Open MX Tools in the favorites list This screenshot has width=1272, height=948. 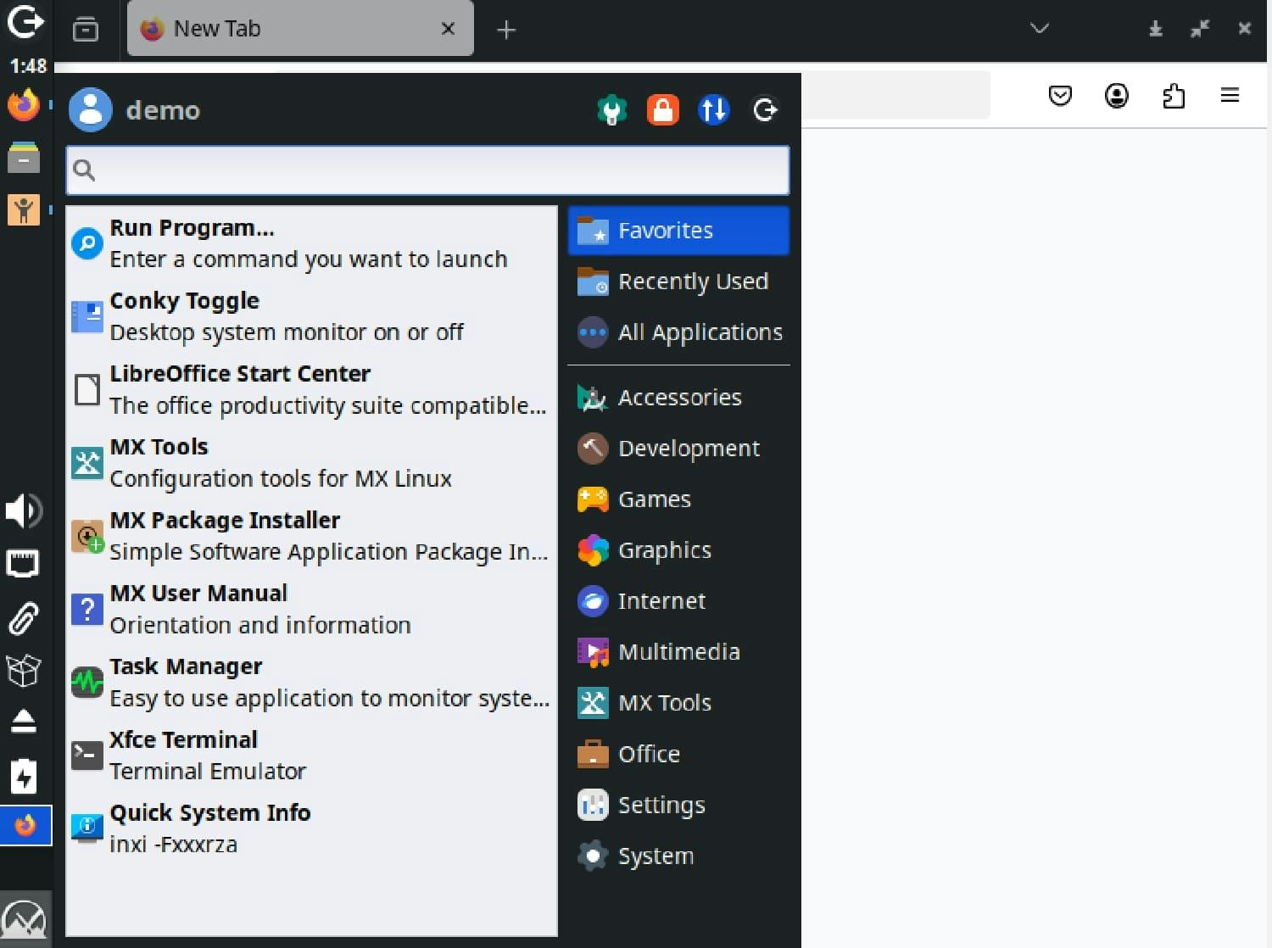(311, 463)
